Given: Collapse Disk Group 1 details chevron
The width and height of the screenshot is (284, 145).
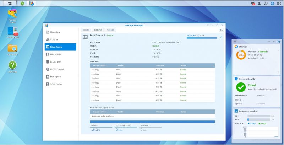Looking at the screenshot, I should tap(221, 37).
